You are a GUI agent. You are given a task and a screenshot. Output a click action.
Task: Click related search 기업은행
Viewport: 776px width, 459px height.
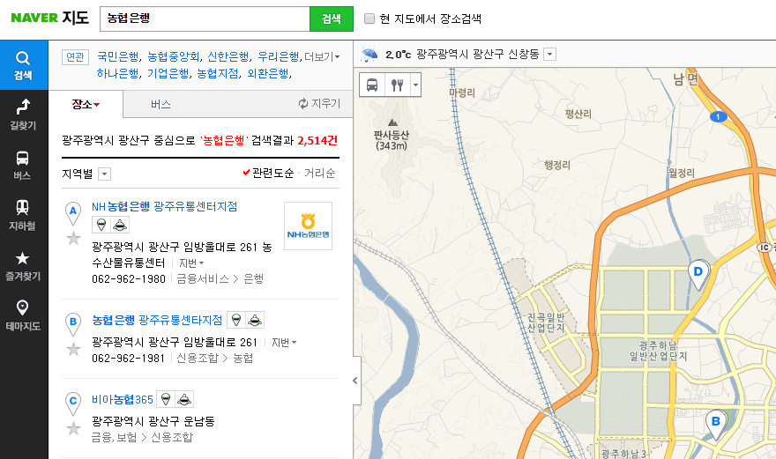(x=168, y=74)
